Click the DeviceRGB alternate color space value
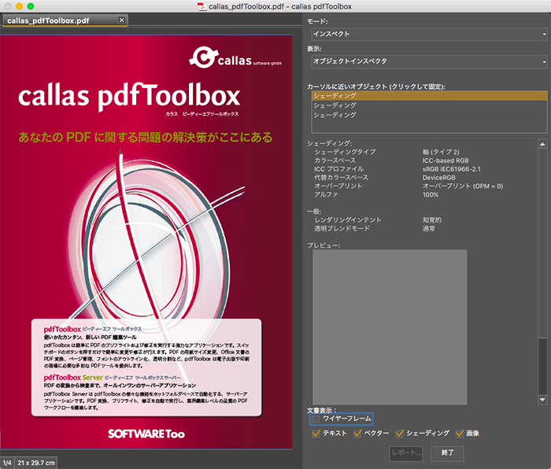Screen dimensions: 551x469 [439, 178]
